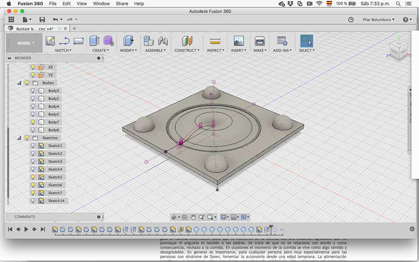Screen dimensions: 419x262
Task: Open the MODIFY dropdown menu
Action: point(128,50)
